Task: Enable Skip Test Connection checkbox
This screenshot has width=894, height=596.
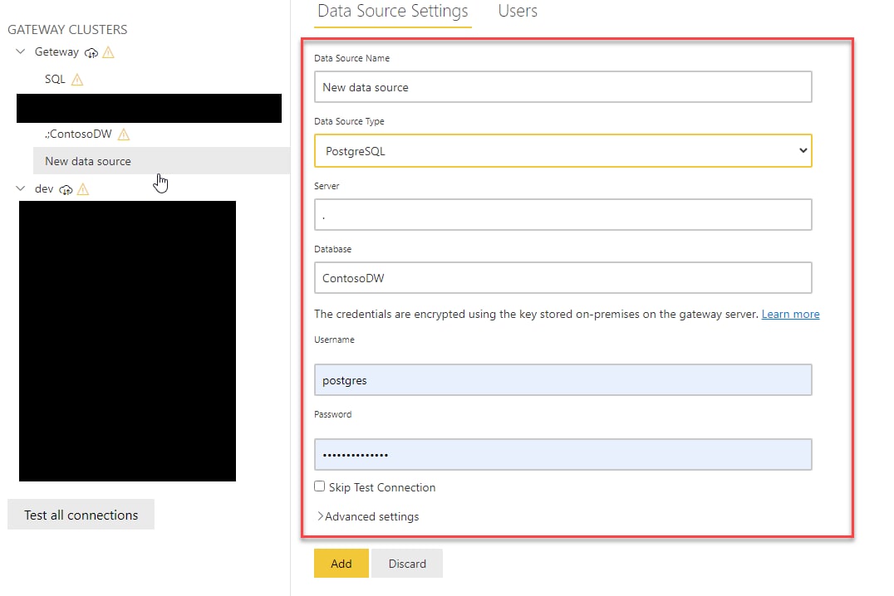Action: pyautogui.click(x=319, y=486)
